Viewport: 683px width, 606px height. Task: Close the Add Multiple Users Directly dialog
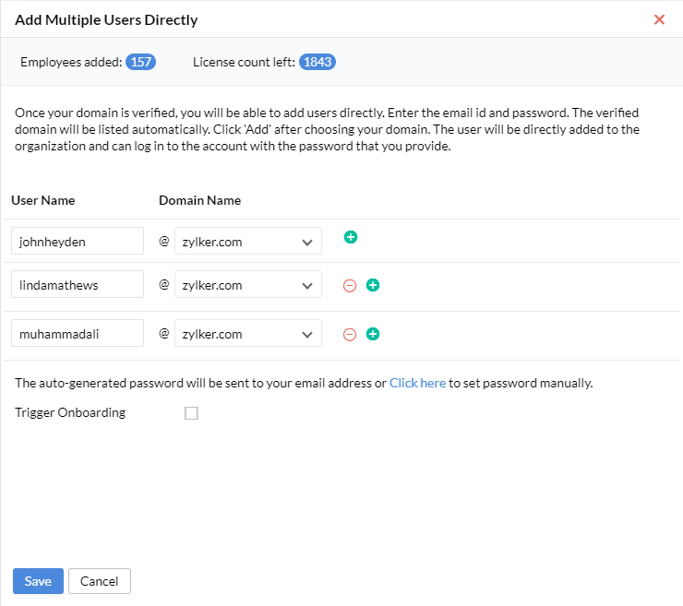659,19
